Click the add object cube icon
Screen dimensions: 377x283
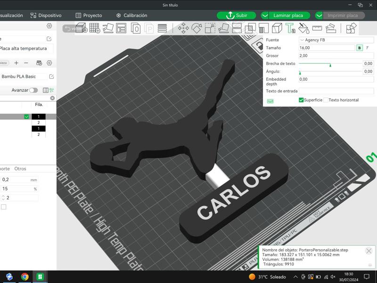pos(80,27)
